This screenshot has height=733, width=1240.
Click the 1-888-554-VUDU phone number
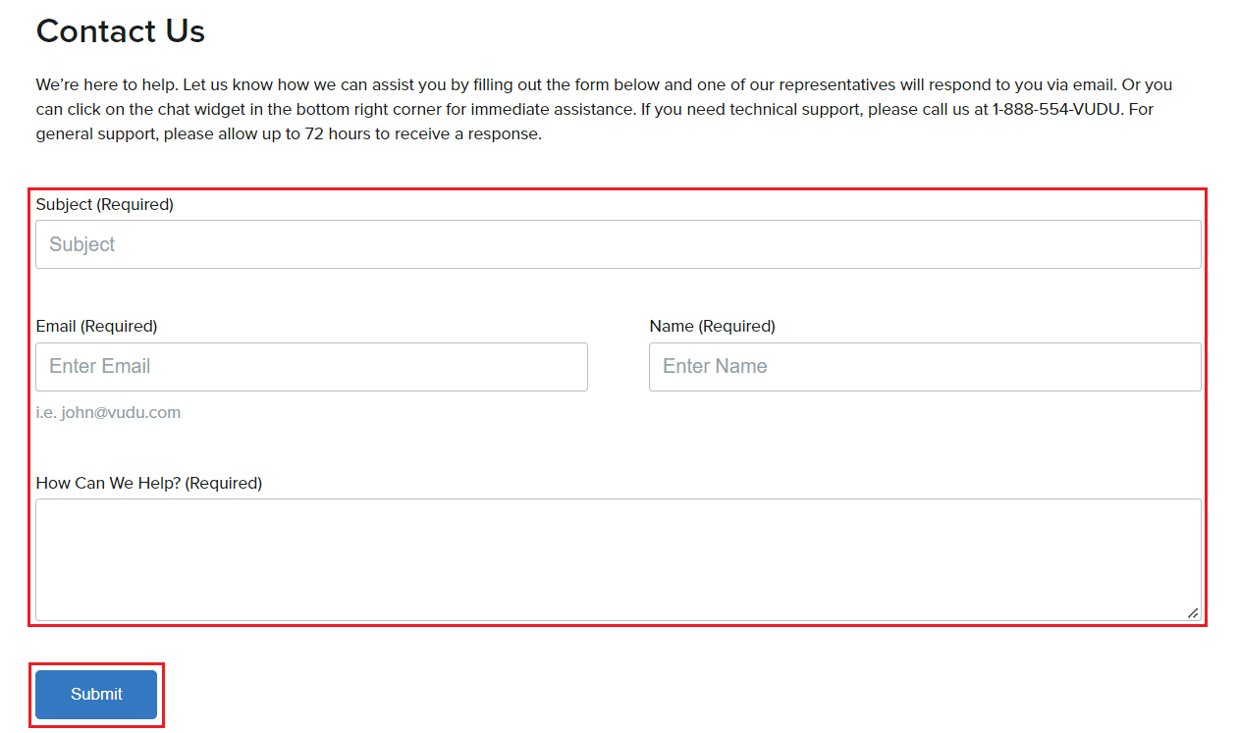click(1057, 109)
